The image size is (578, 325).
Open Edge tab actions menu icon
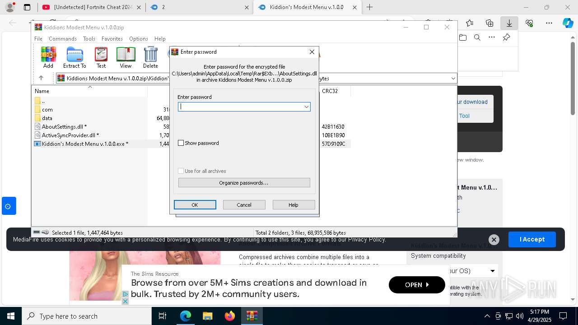pyautogui.click(x=27, y=7)
